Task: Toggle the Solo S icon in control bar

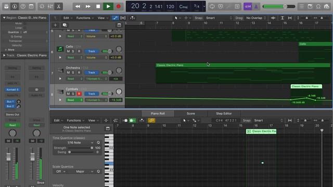Action: tap(237, 6)
